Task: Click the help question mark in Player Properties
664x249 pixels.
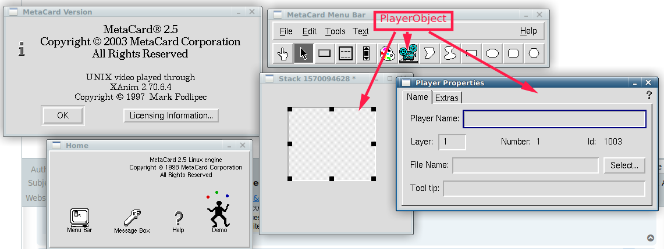Action: pos(649,95)
